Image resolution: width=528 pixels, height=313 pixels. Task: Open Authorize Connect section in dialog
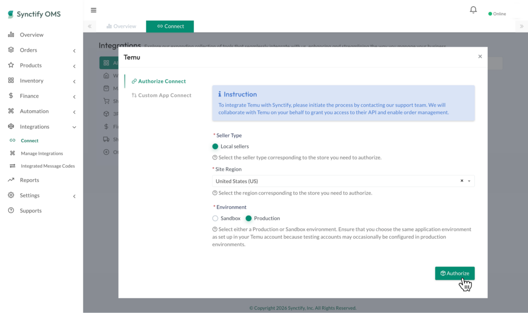coord(159,81)
